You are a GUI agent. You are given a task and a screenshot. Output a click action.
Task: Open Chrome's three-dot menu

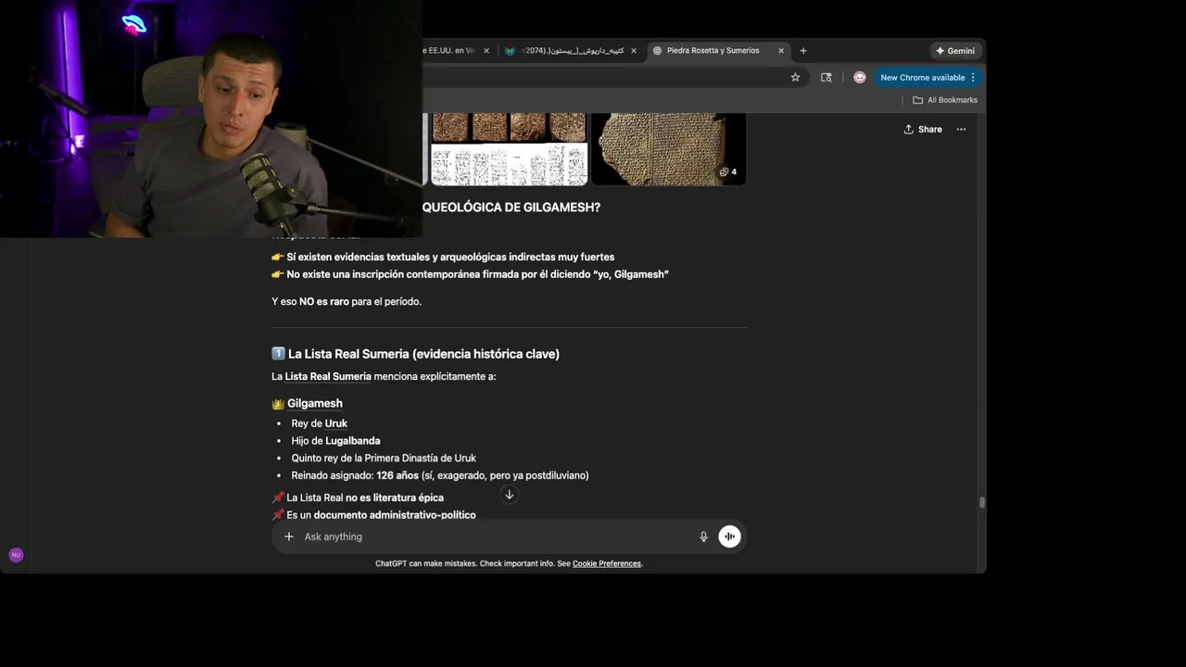973,78
